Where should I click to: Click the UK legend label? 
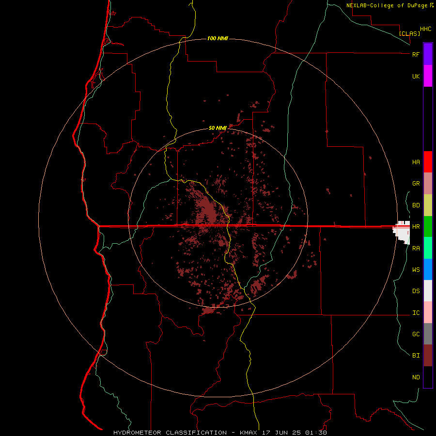pos(416,77)
